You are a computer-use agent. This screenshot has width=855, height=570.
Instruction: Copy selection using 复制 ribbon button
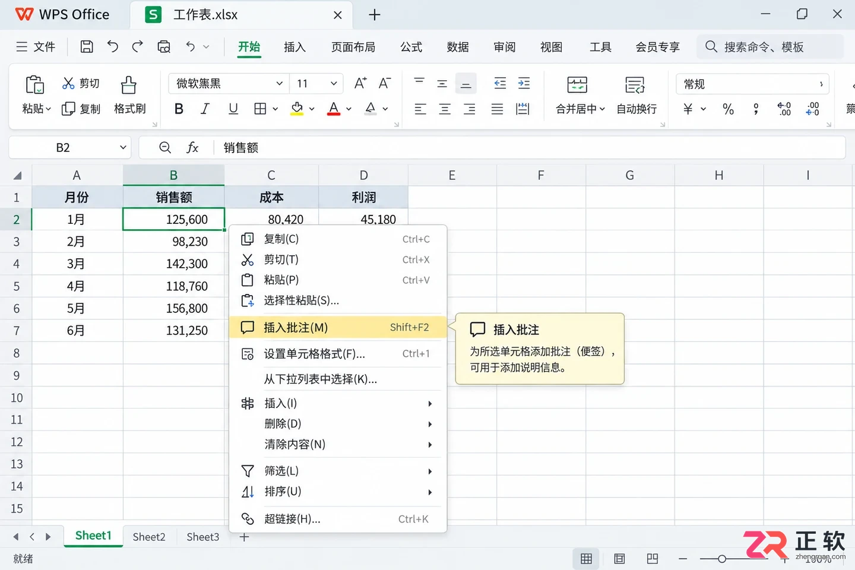point(81,109)
